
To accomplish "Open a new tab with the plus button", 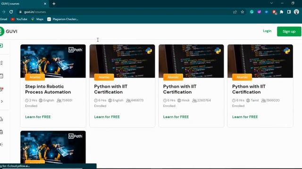I will point(54,4).
